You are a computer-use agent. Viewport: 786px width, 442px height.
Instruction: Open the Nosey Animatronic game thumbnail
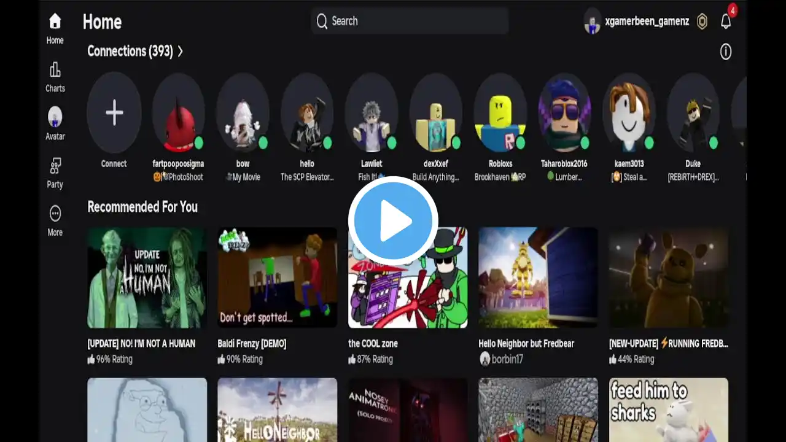point(408,409)
